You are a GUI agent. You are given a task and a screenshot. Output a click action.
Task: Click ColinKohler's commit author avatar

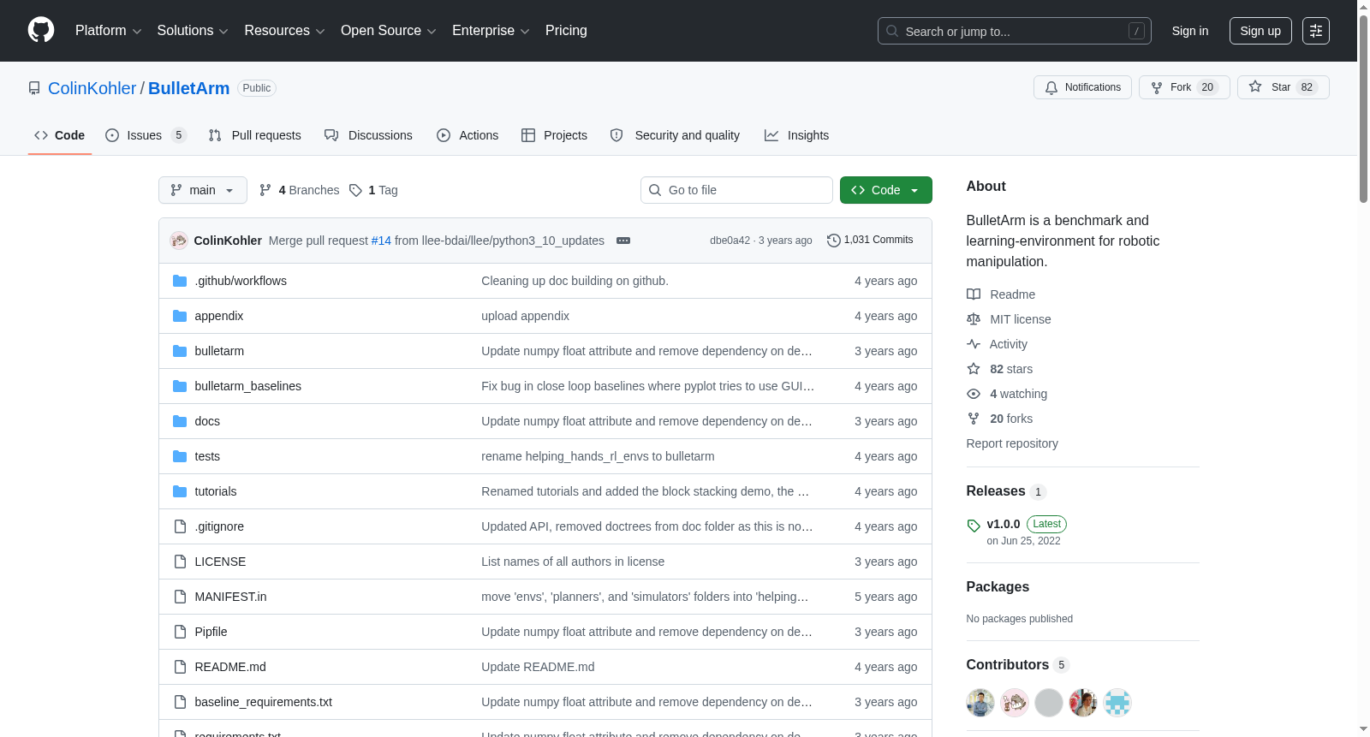pos(179,241)
